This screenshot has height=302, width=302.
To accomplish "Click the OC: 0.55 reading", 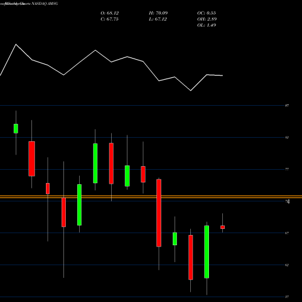I will click(x=207, y=13).
